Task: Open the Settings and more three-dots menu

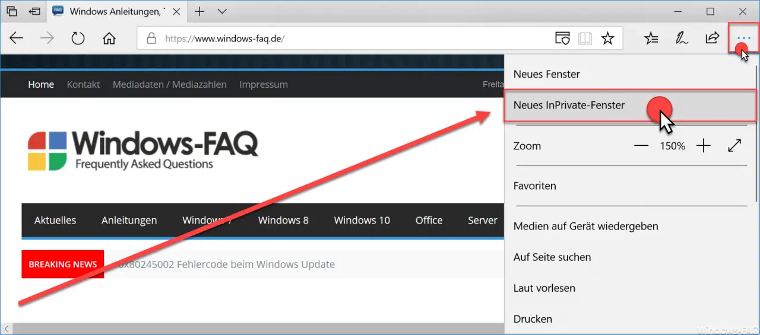Action: click(x=743, y=39)
